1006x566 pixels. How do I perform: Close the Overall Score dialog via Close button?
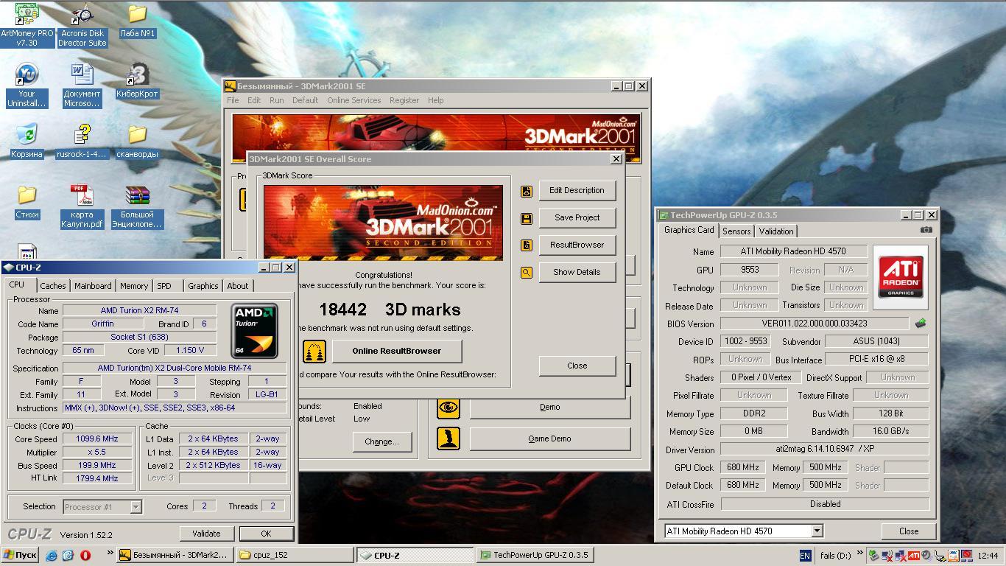(577, 366)
